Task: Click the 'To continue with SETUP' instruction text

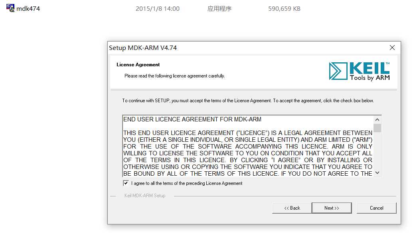Action: 248,101
